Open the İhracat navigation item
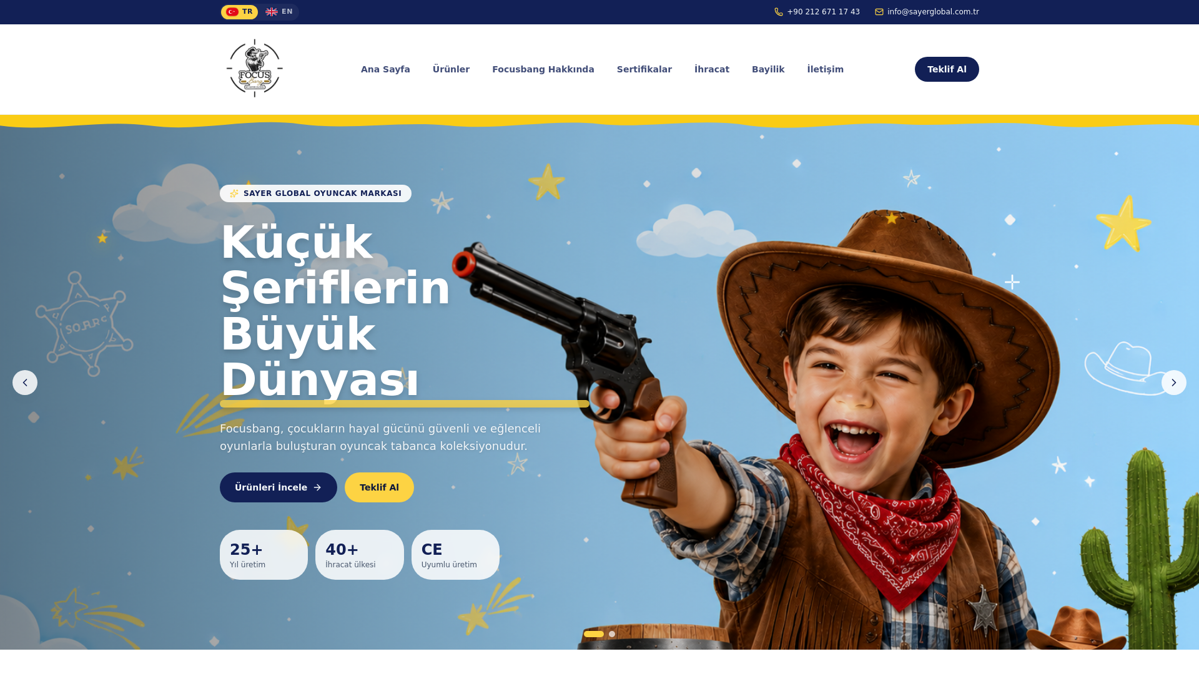The height and width of the screenshot is (674, 1199). (x=712, y=69)
